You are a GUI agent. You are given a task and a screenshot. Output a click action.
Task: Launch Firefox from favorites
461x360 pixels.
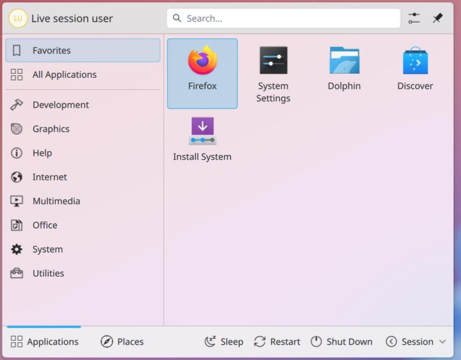202,74
